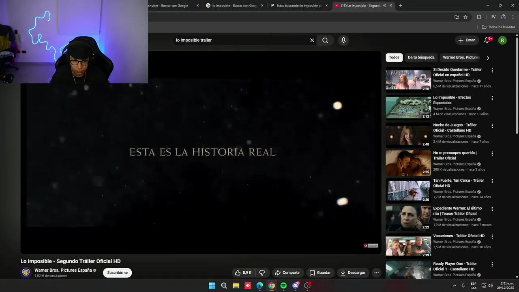Open YouTube notifications bell
519x292 pixels.
tap(487, 40)
